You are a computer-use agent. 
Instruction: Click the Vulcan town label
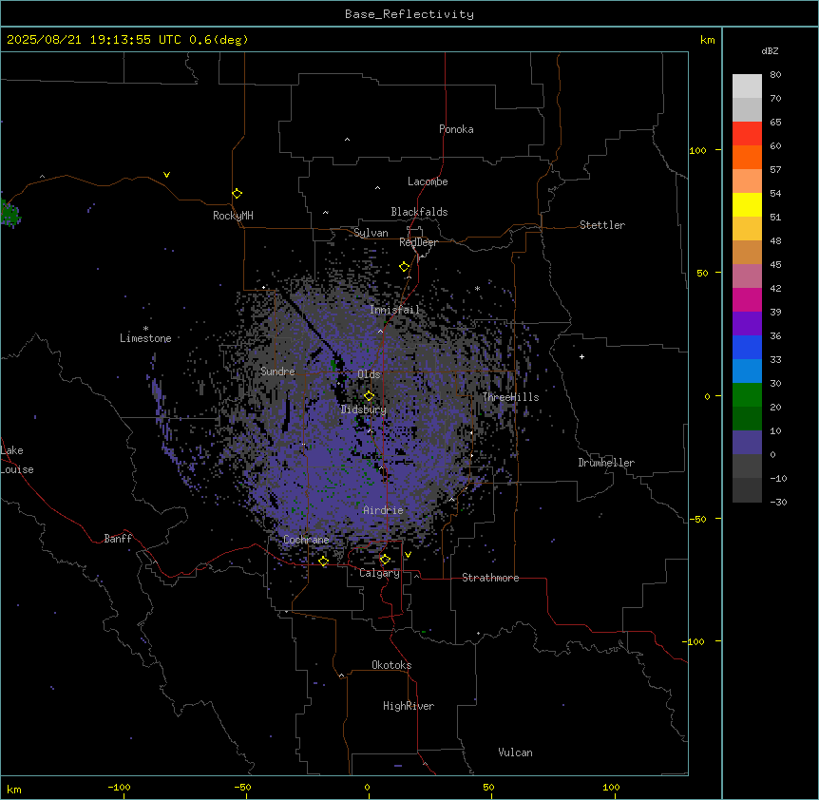click(x=516, y=752)
